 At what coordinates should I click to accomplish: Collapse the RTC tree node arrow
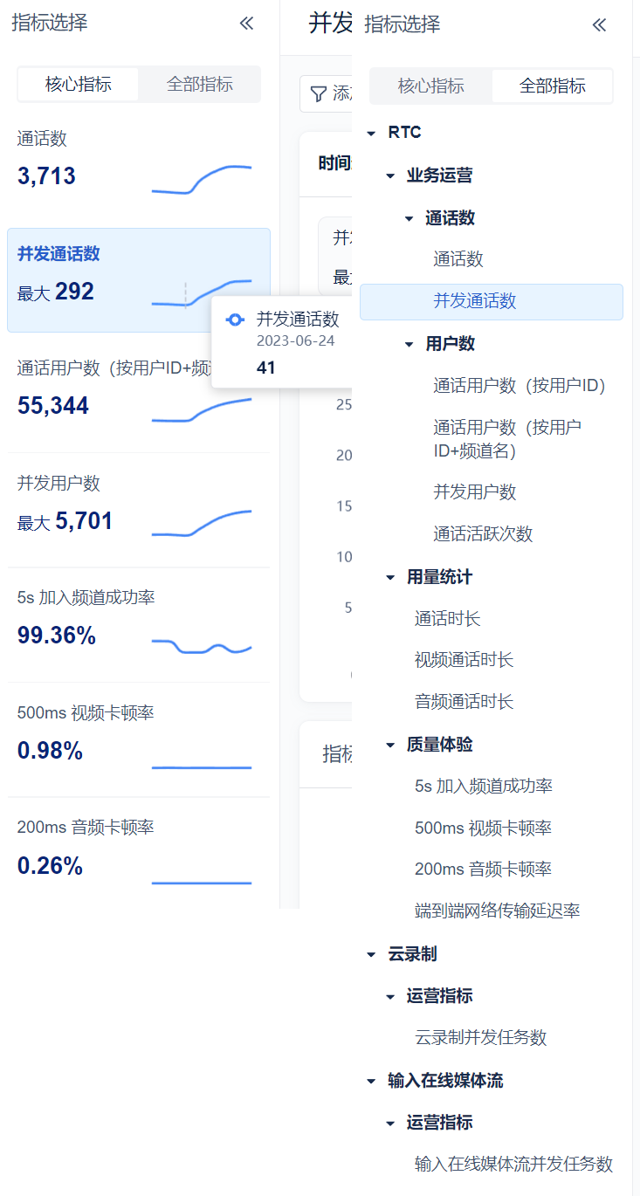371,134
